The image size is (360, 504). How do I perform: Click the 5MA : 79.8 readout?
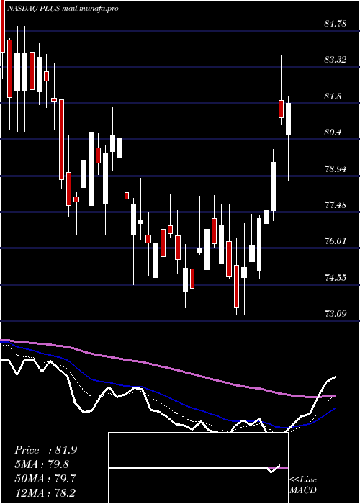pos(42,464)
